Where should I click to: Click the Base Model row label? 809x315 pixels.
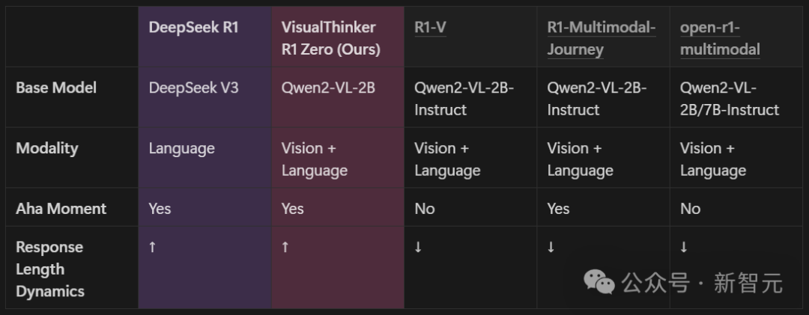tap(56, 88)
